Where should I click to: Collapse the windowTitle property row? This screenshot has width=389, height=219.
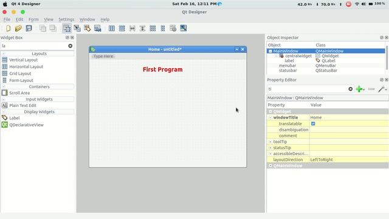270,117
